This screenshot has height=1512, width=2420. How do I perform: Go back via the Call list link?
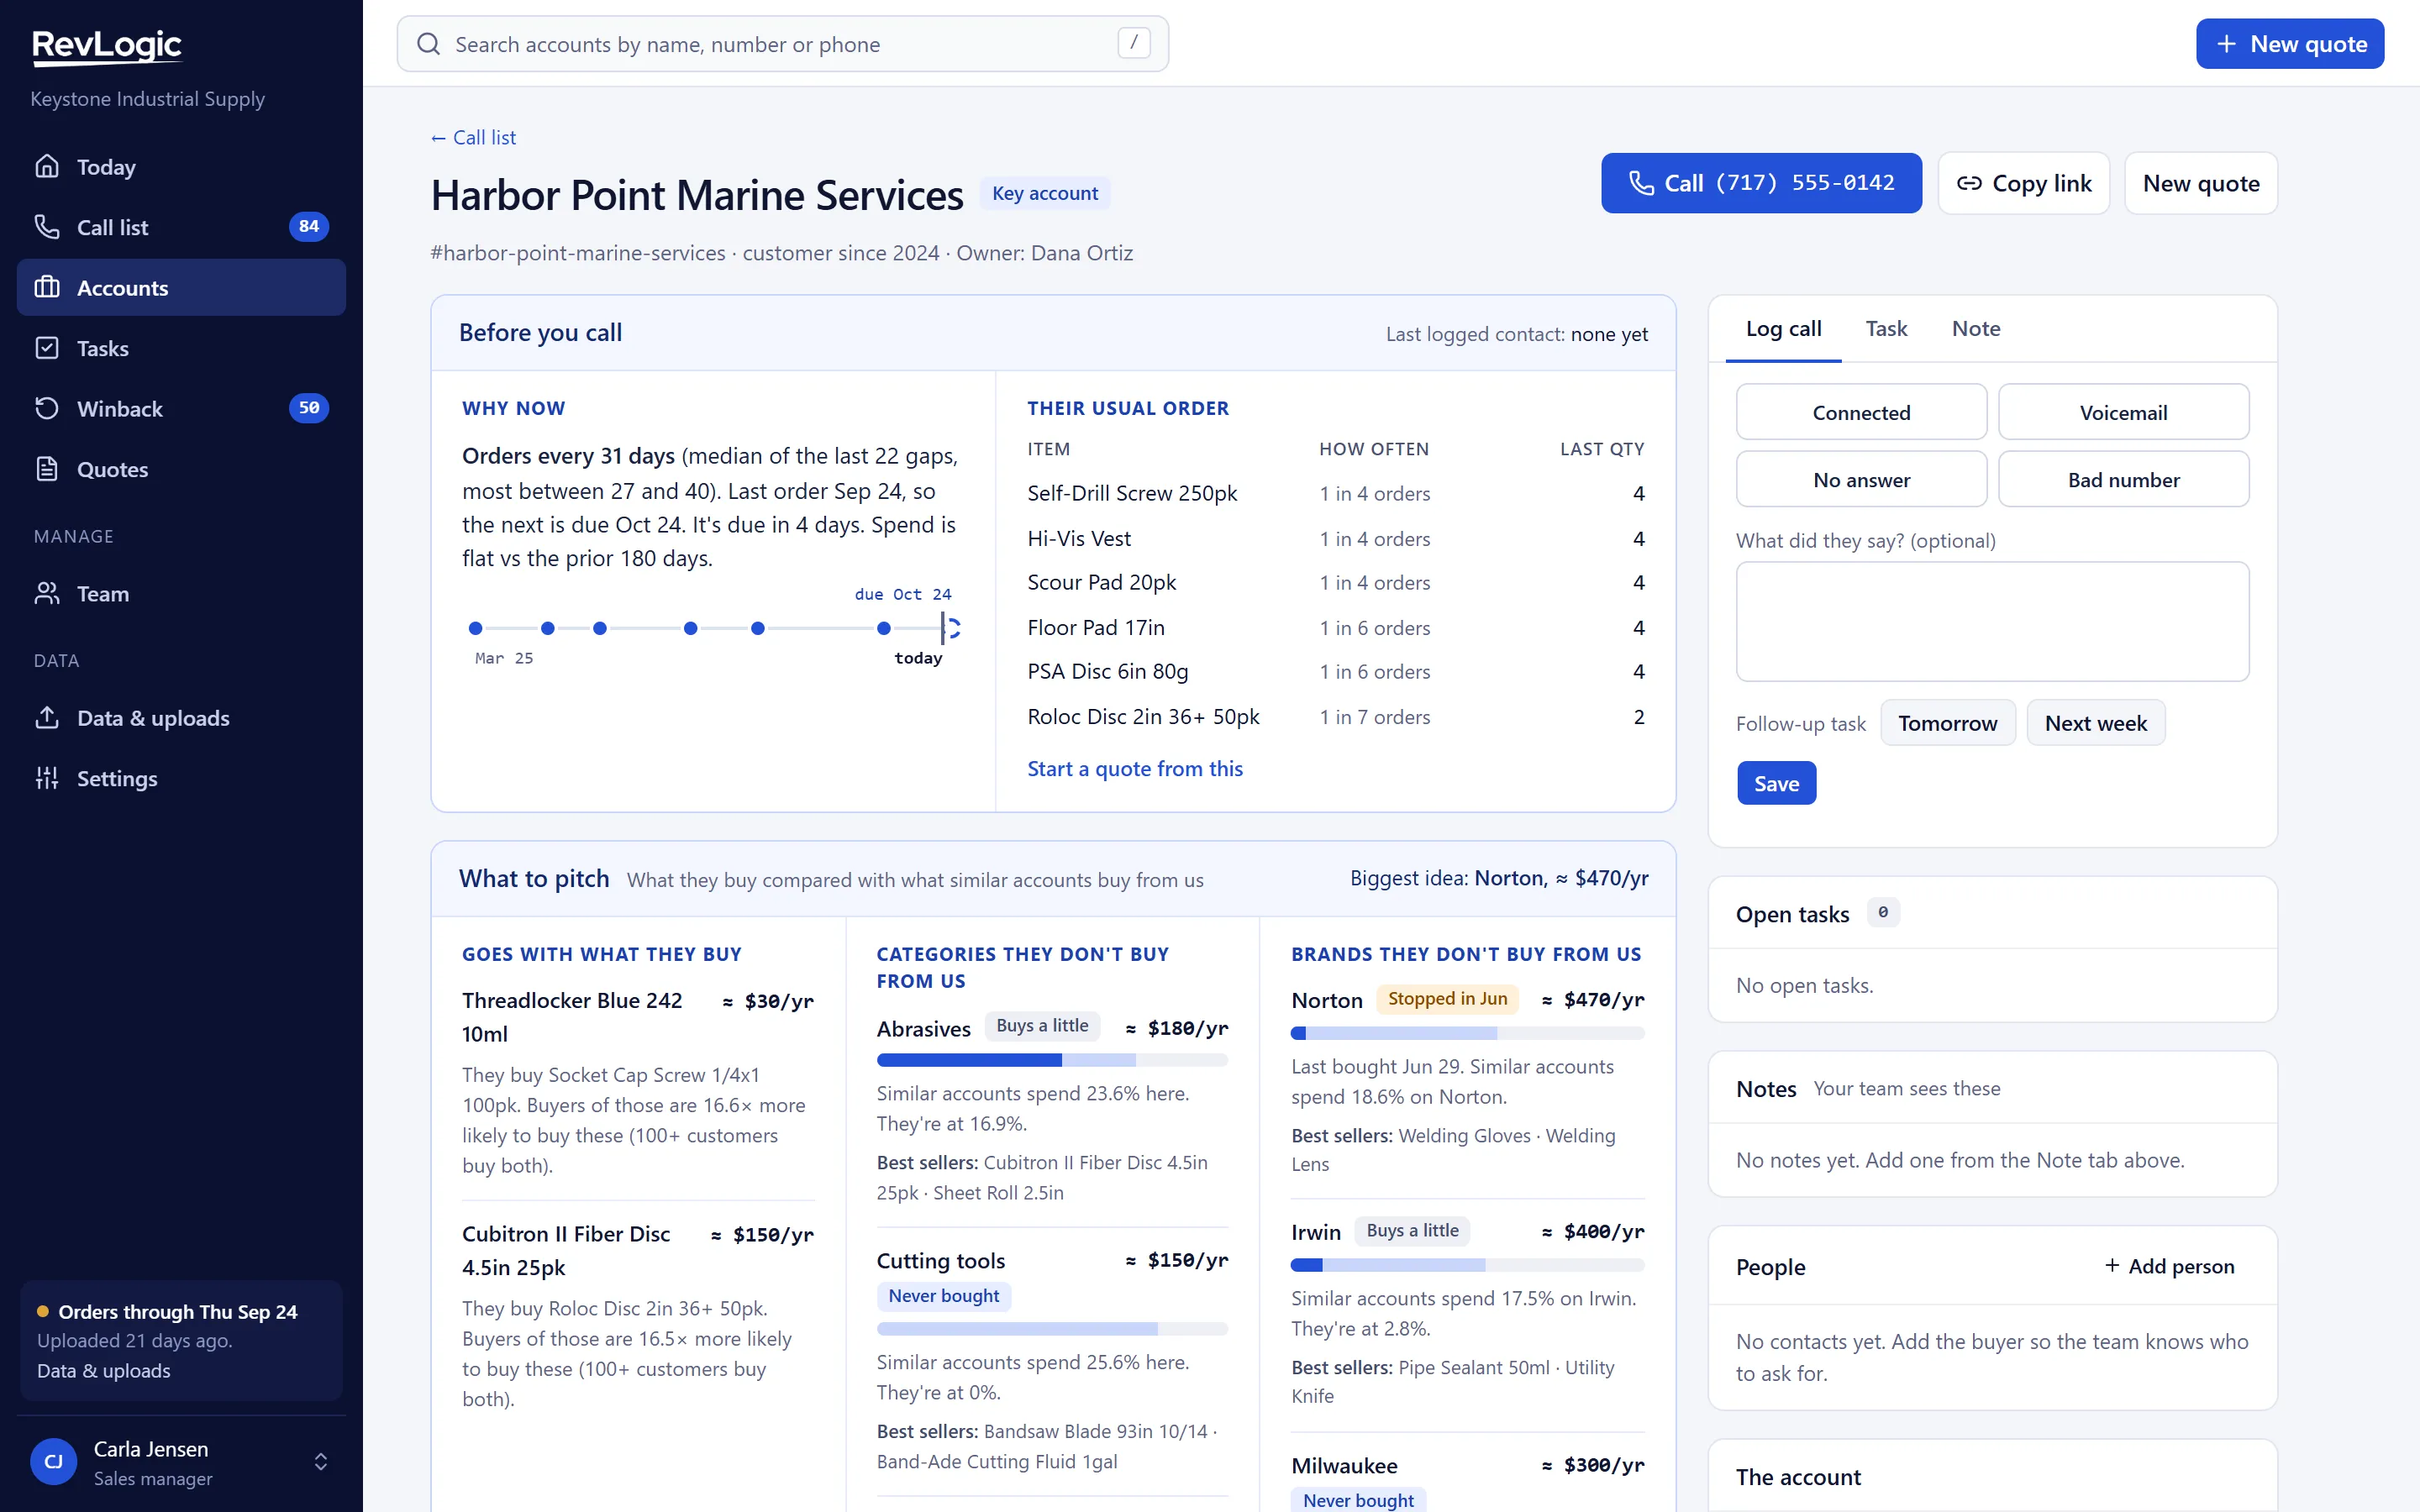473,138
